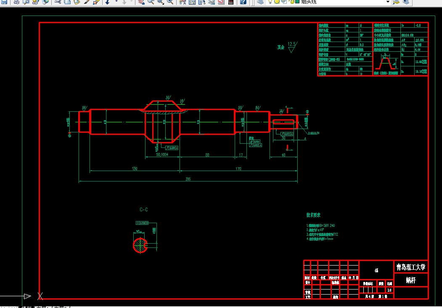Open the layer list dropdown arrow
Screen dimensions: 442x308
[x=388, y=2]
